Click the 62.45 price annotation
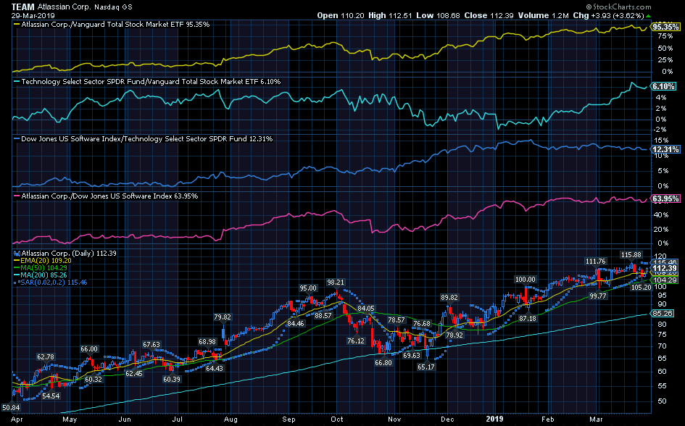This screenshot has width=685, height=426. 133,374
